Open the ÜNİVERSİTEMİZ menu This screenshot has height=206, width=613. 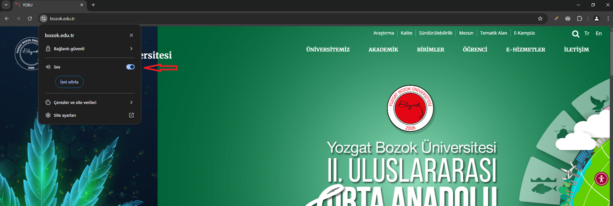click(328, 50)
